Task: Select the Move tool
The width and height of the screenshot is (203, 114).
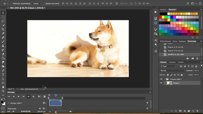Action: (3, 13)
